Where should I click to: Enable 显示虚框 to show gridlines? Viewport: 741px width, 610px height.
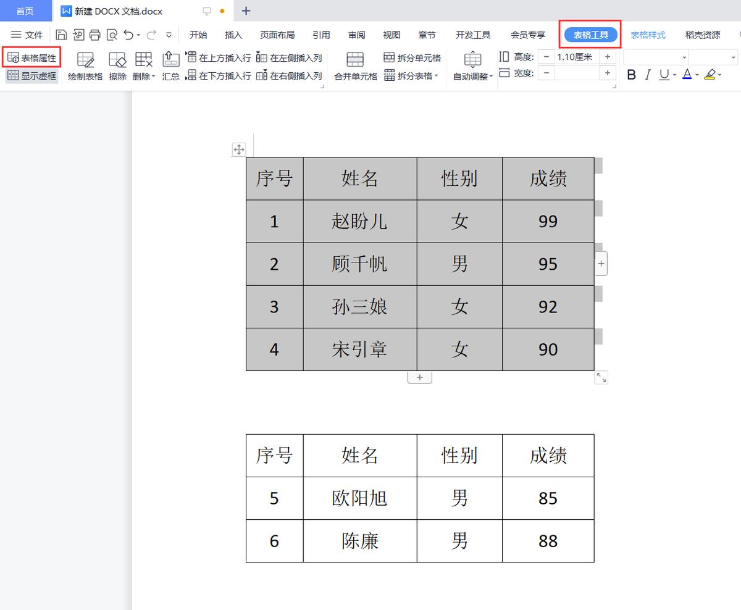(31, 75)
